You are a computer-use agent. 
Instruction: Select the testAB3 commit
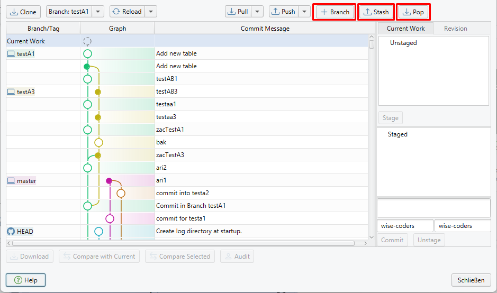click(x=167, y=91)
